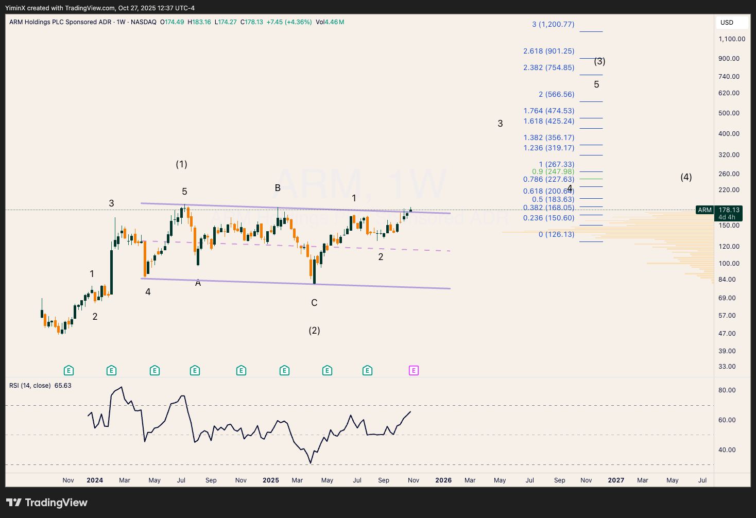Click the 1.764 (474.53) Fibonacci label

[548, 111]
